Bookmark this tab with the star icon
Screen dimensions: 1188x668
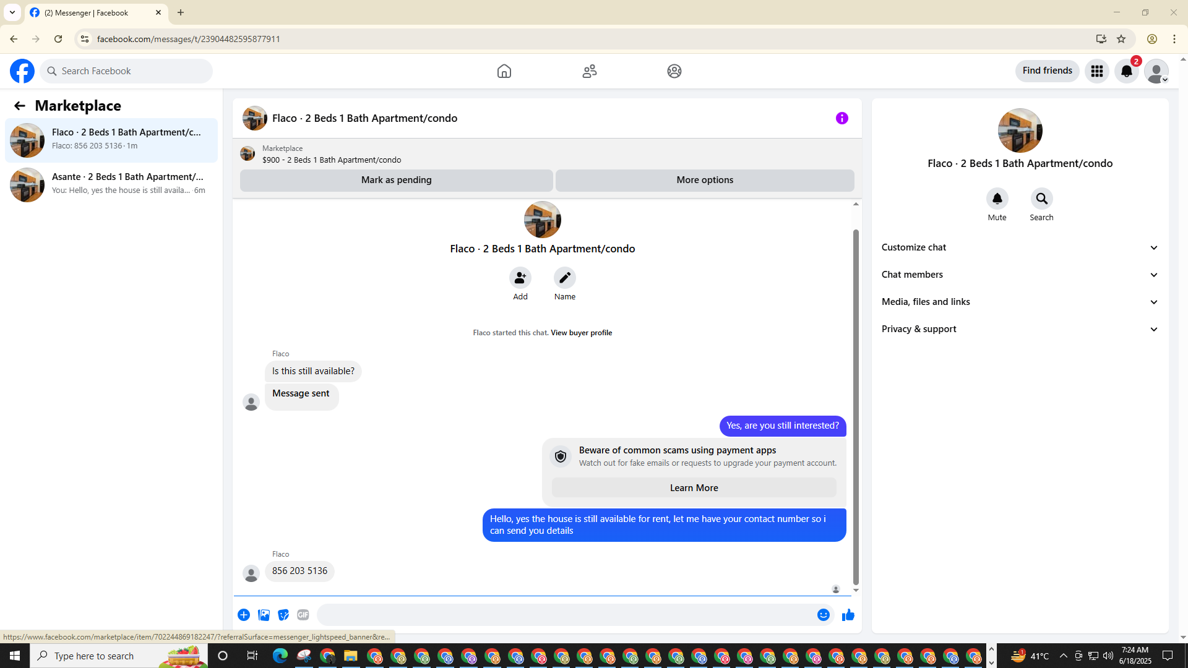(x=1121, y=39)
